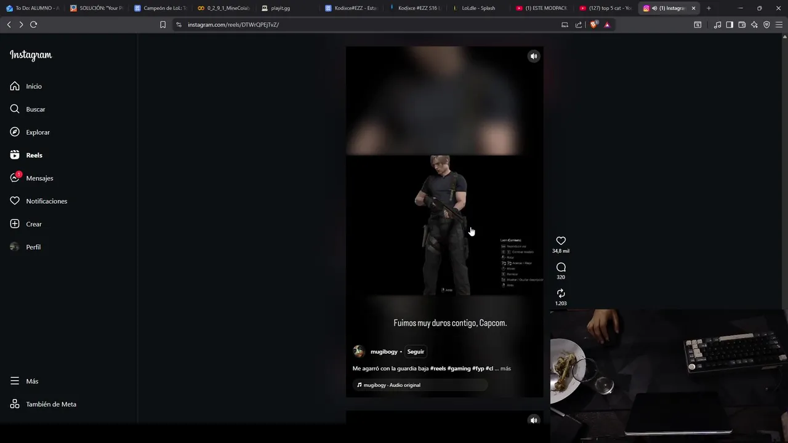The width and height of the screenshot is (788, 443).
Task: Click the install app icon in address bar
Action: tap(565, 25)
